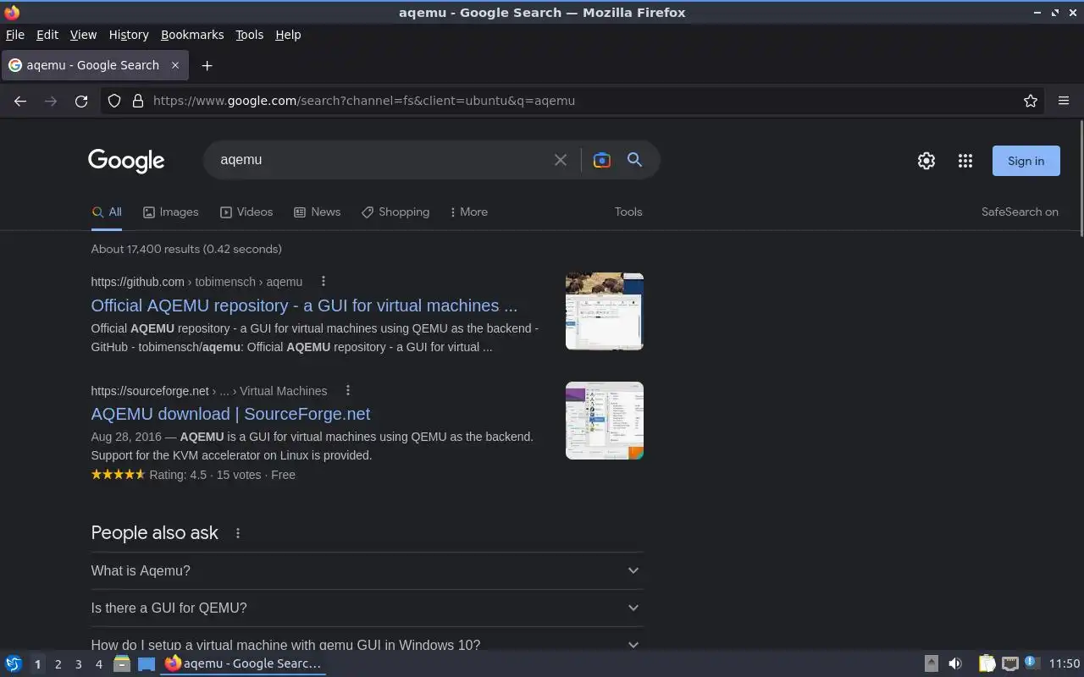Viewport: 1084px width, 677px height.
Task: Open the View menu
Action: [83, 35]
